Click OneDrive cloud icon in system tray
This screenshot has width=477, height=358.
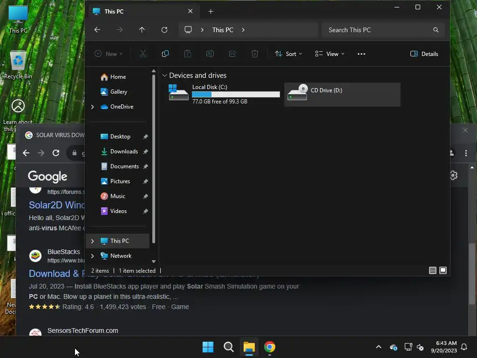click(x=393, y=347)
